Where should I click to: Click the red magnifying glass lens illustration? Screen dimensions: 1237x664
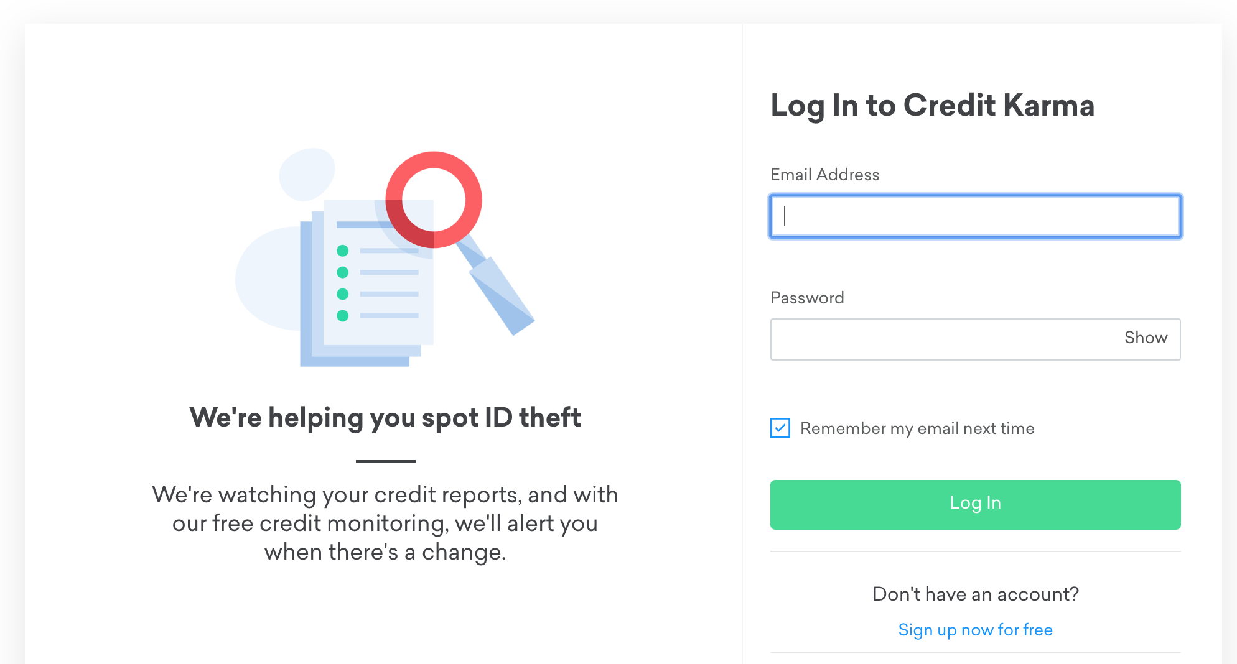point(434,200)
